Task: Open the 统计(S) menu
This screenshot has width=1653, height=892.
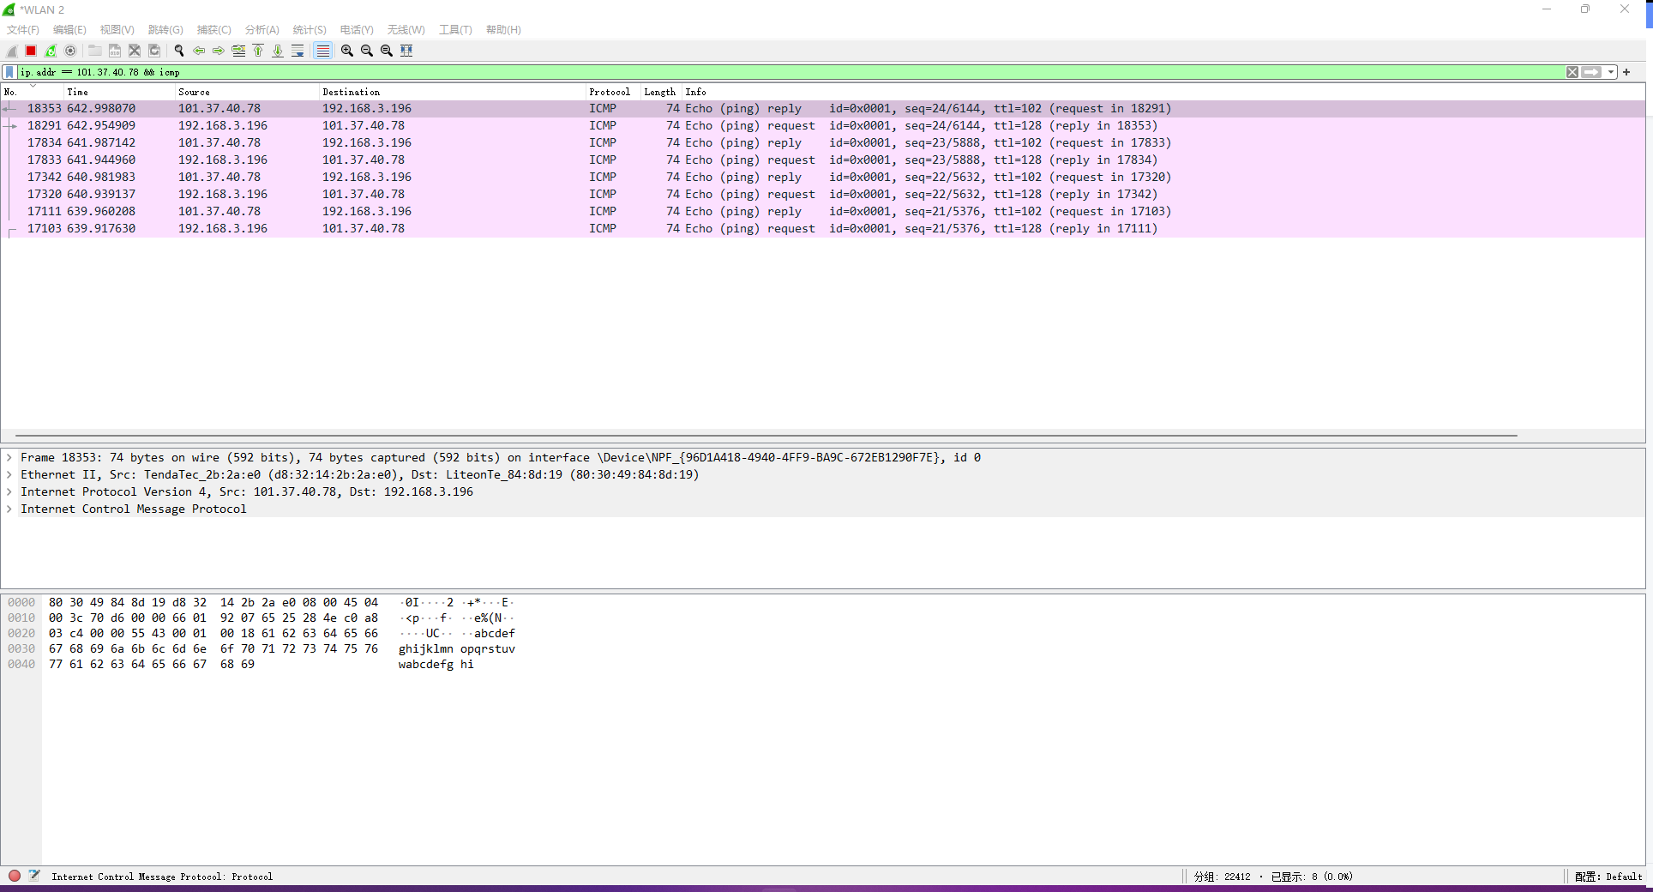Action: point(310,30)
